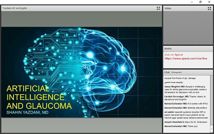Click the chat vertical scrollbar track

[x=212, y=101]
